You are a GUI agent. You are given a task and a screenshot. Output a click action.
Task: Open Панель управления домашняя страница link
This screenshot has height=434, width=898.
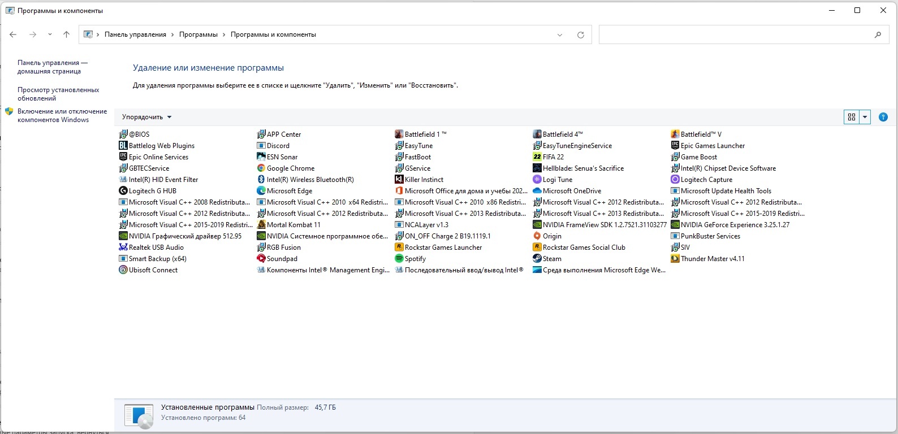(53, 67)
